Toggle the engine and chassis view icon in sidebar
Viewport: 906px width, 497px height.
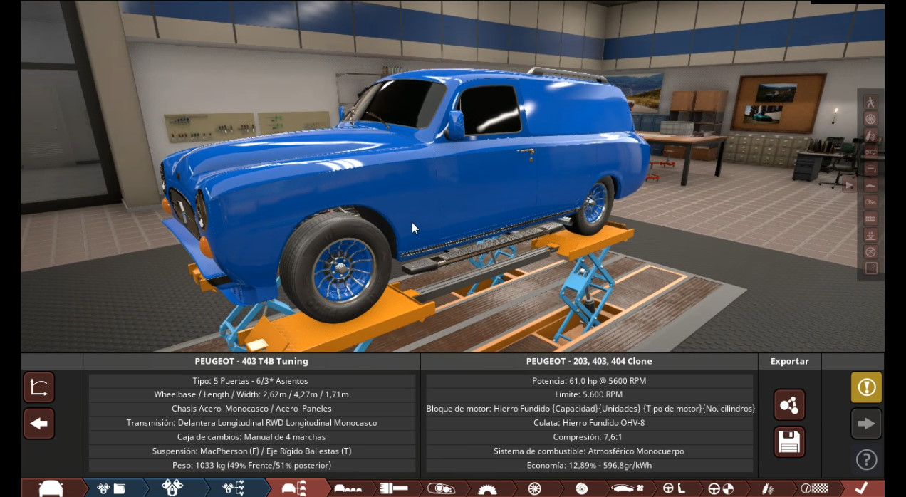(870, 152)
